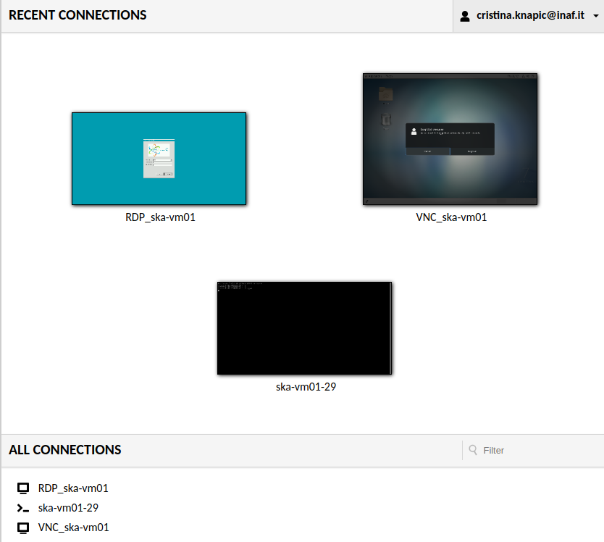Click the ska-vm01-29 caption under the terminal thumbnail
This screenshot has width=604, height=542.
coord(306,387)
